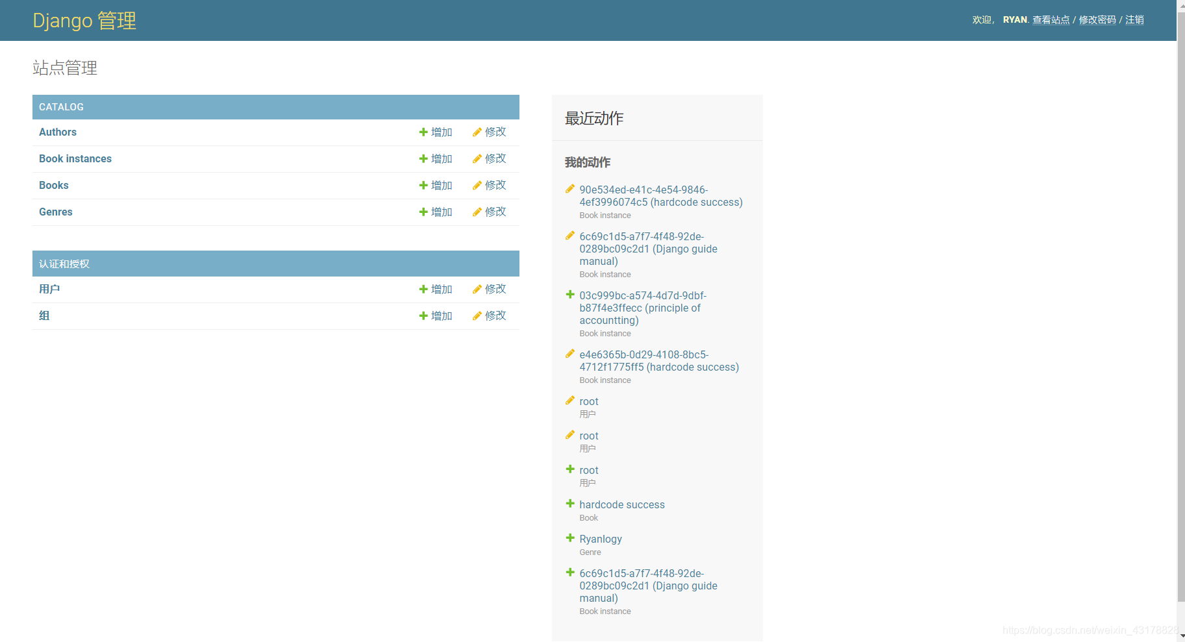Click the pencil icon in Genres row
Viewport: 1185px width, 642px height.
477,212
